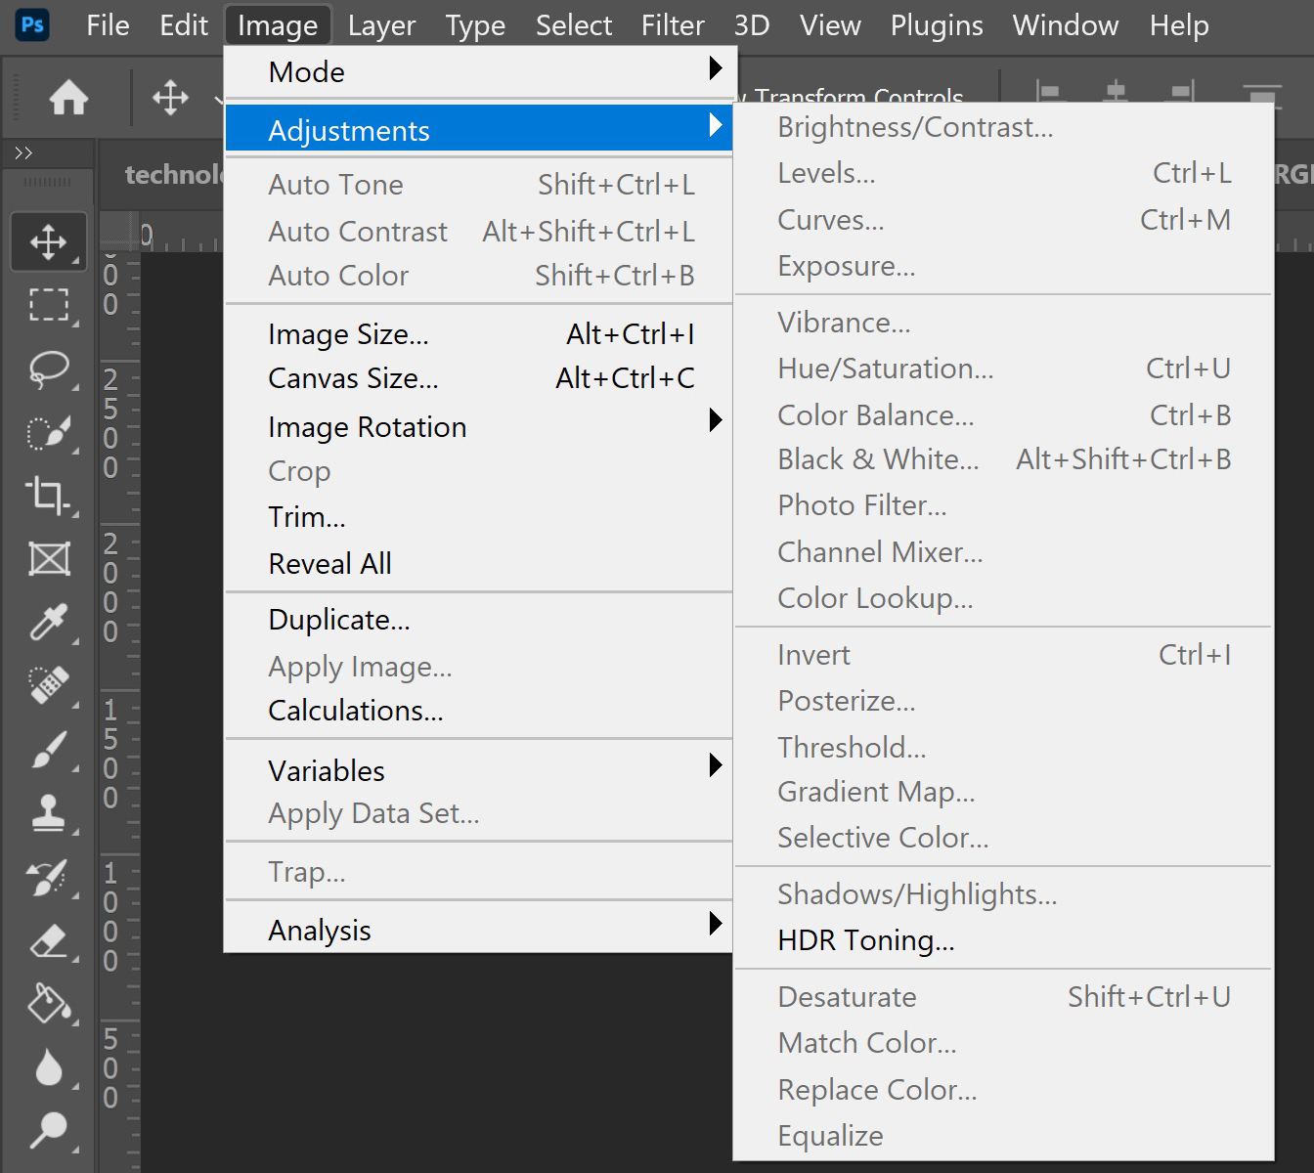The height and width of the screenshot is (1173, 1314).
Task: Select the Rectangular Marquee tool
Action: (48, 305)
